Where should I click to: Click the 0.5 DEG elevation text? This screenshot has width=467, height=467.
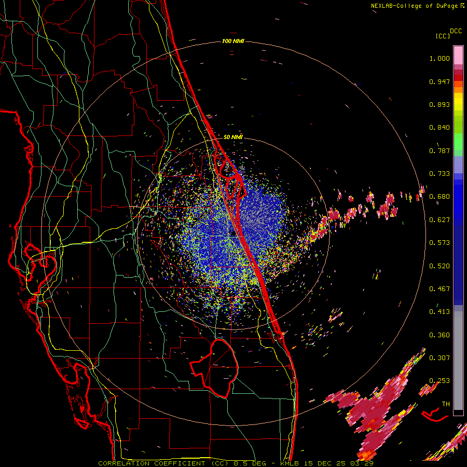pos(250,463)
